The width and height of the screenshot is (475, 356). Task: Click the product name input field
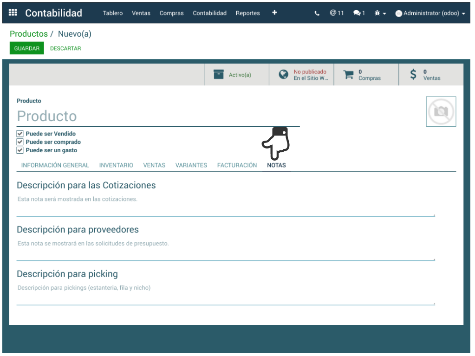point(158,116)
